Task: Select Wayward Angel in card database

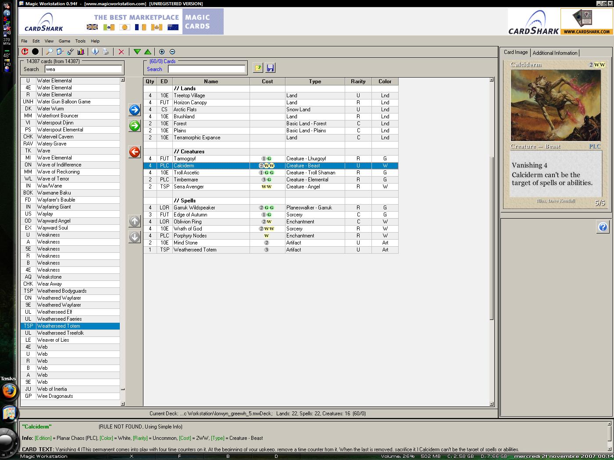Action: [x=70, y=221]
